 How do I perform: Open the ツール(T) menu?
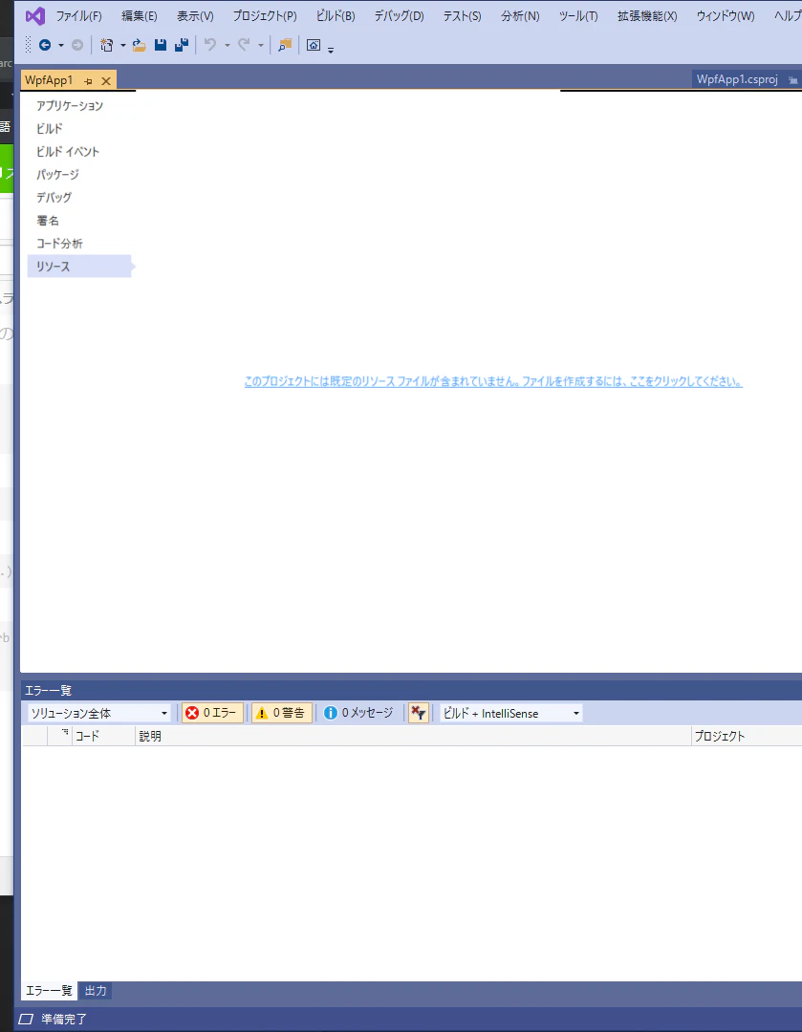coord(578,16)
